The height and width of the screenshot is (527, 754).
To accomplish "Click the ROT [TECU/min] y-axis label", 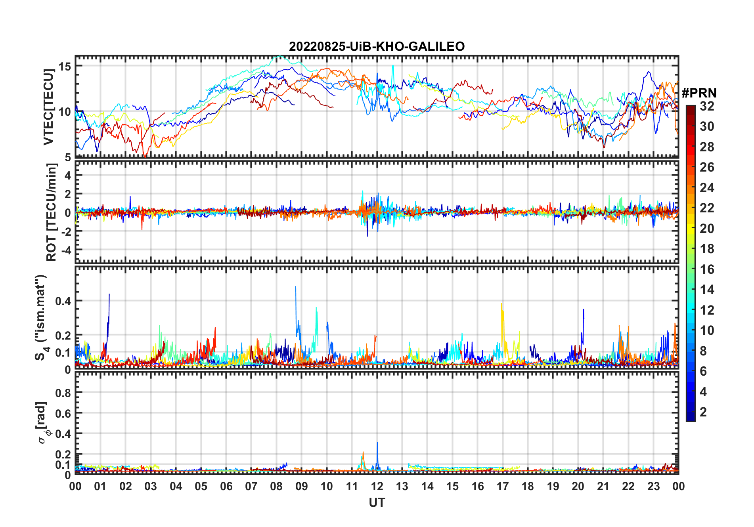I will (x=52, y=212).
